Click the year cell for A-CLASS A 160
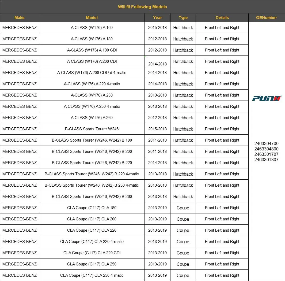This screenshot has height=281, width=285. tap(157, 28)
